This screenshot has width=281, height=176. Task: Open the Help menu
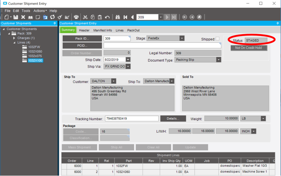[x=53, y=11]
